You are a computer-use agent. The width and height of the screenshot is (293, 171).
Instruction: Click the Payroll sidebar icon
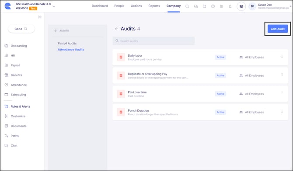pos(7,65)
